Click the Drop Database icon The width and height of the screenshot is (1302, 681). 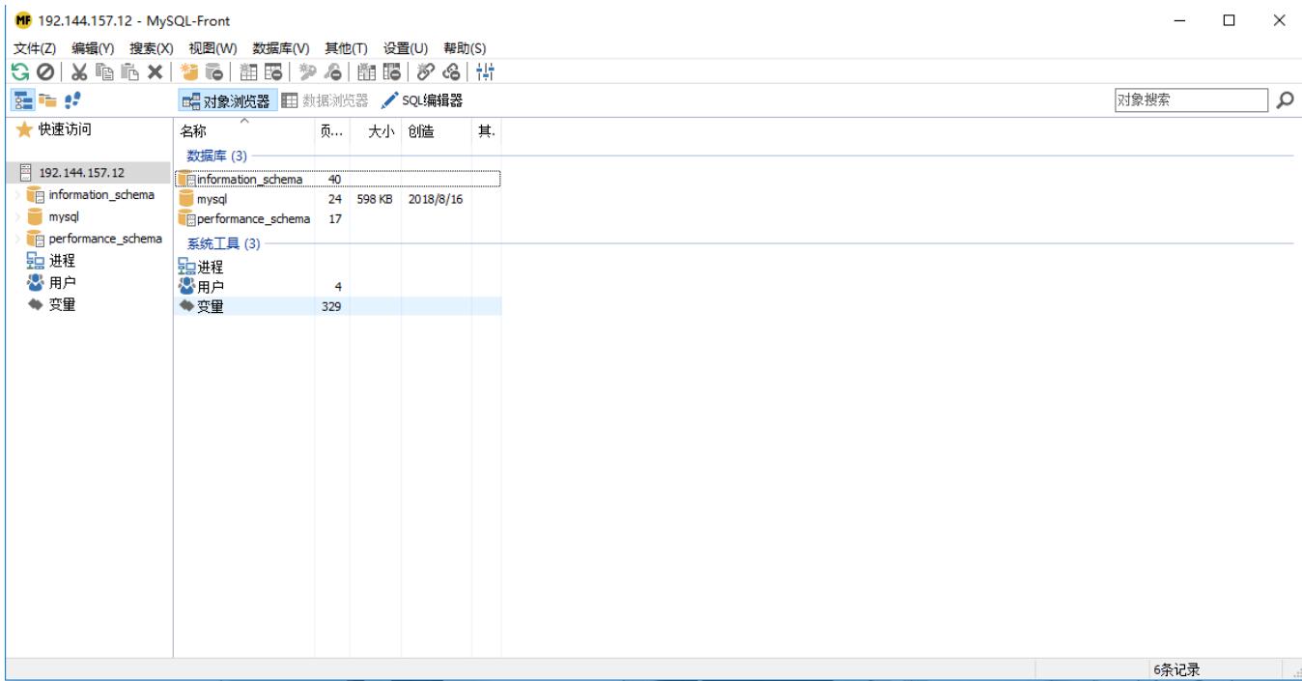click(x=214, y=72)
